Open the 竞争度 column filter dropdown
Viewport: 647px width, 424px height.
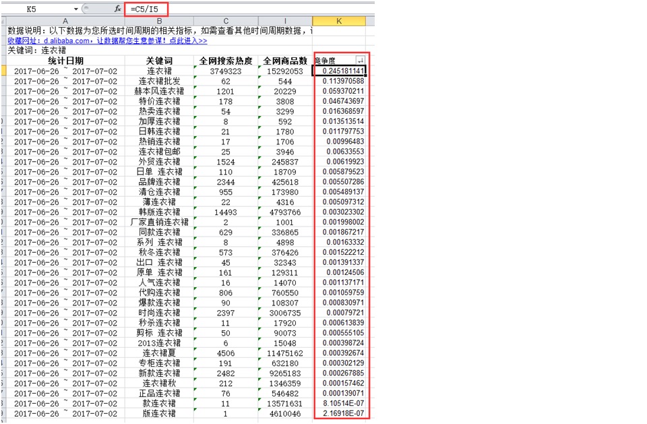click(361, 61)
